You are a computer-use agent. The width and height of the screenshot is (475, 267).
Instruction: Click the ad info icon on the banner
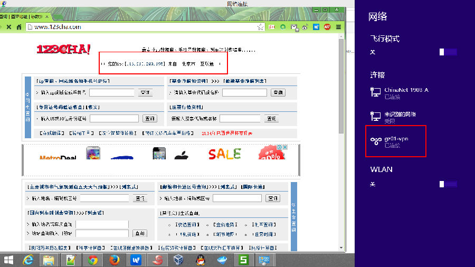[280, 147]
